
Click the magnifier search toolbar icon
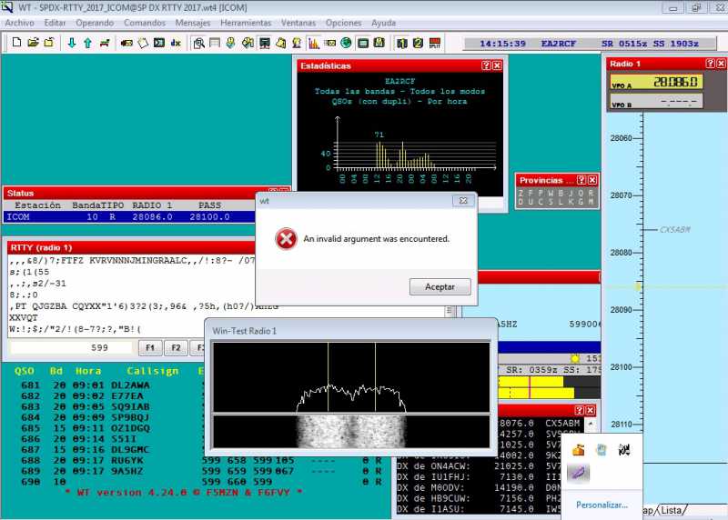198,43
